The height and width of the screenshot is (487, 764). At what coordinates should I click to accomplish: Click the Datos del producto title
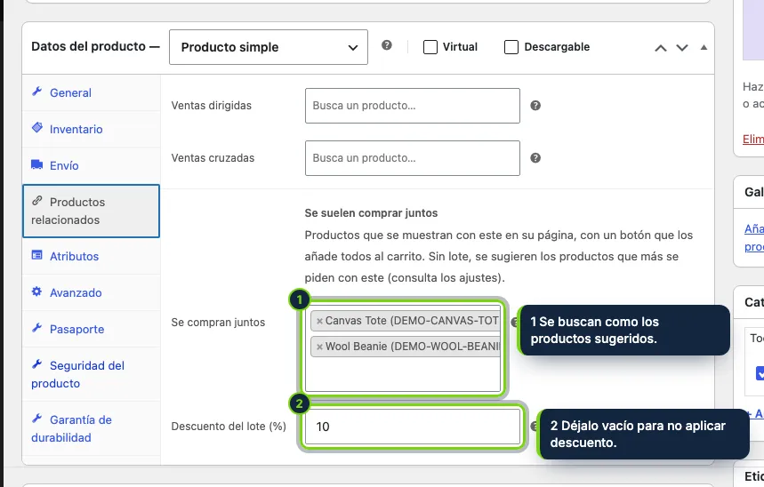coord(95,47)
